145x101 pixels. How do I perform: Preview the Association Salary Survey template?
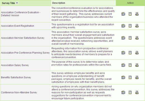[130, 65]
